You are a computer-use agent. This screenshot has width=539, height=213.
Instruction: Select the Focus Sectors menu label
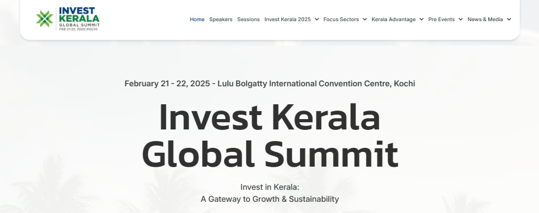341,19
